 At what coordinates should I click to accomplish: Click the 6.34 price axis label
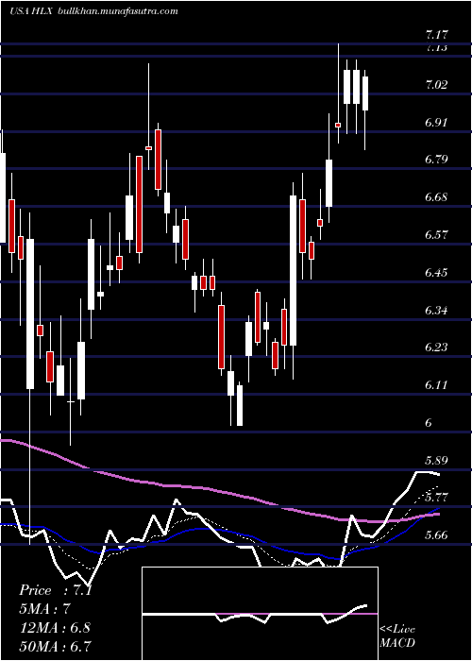point(437,311)
